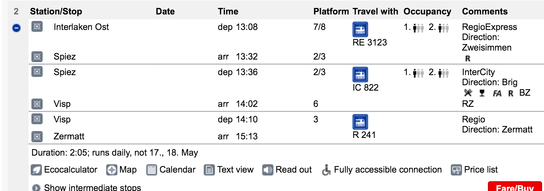Click the restaurant icon on the InterCity row
The width and height of the screenshot is (544, 191).
tap(468, 93)
